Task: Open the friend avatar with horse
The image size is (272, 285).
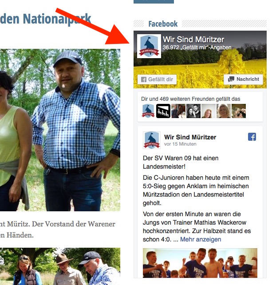Action: 178,111
